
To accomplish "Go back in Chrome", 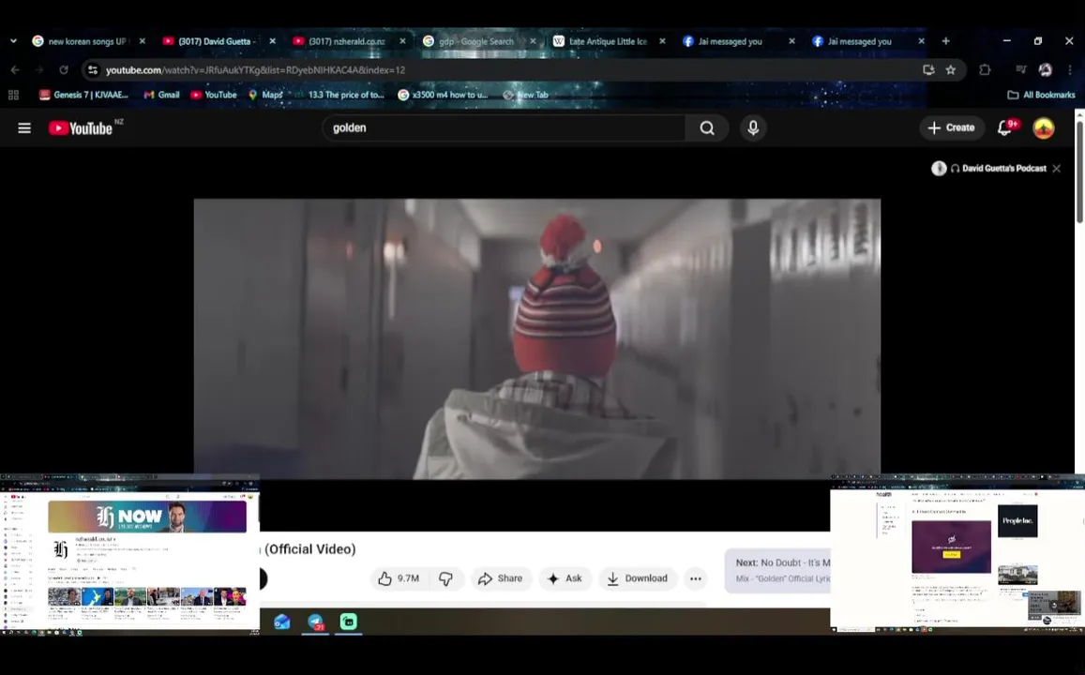I will (x=15, y=70).
